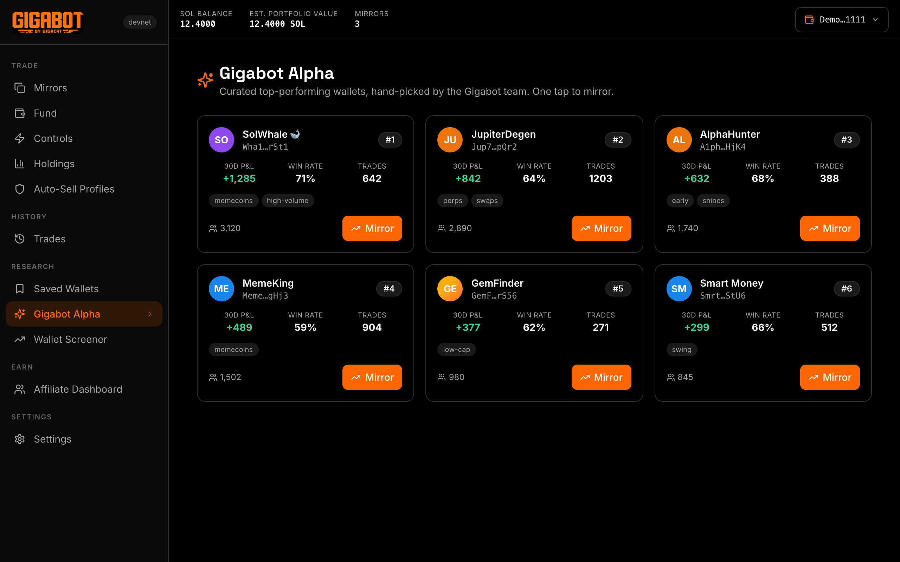Open Saved Wallets
Viewport: 900px width, 562px height.
click(84, 289)
